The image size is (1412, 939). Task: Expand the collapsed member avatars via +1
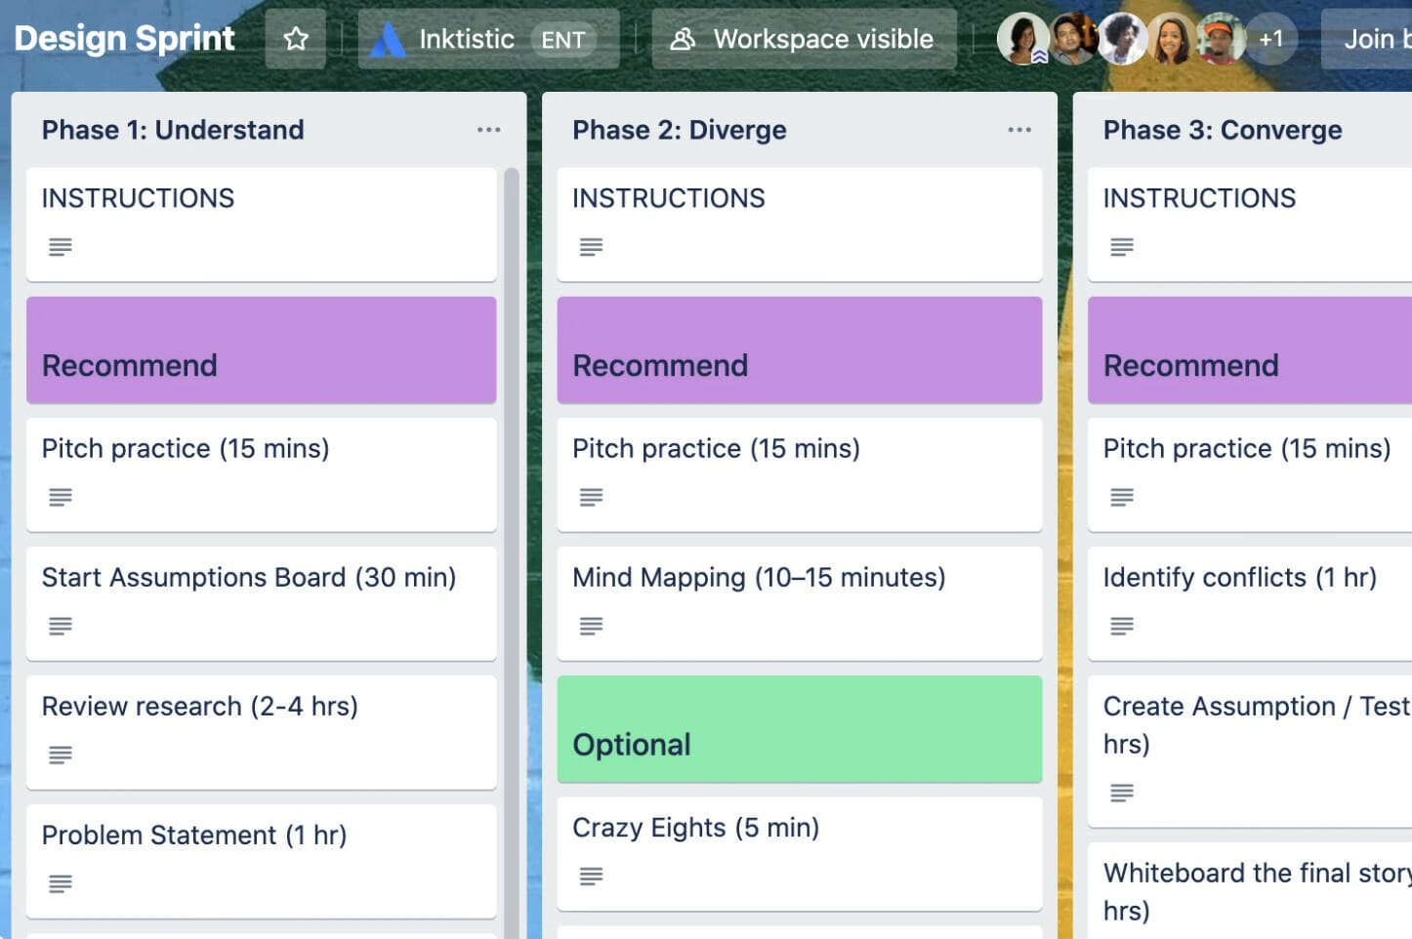coord(1270,39)
